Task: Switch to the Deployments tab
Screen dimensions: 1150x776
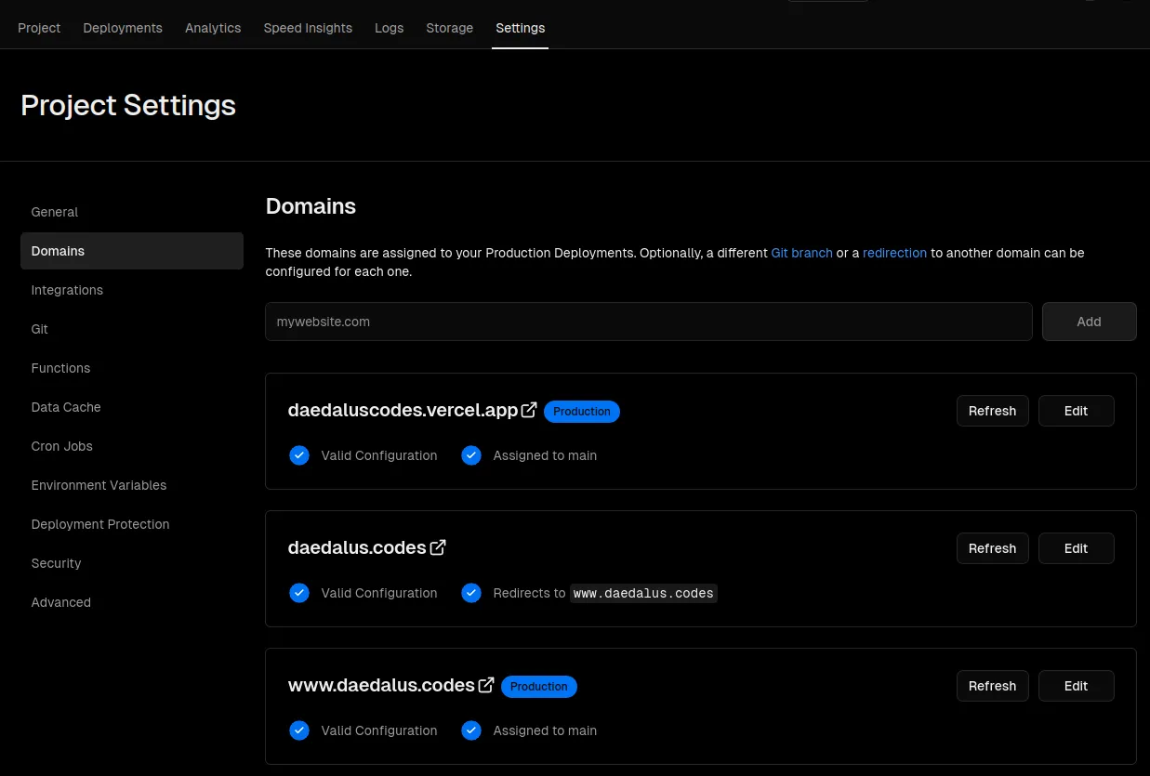Action: 123,28
